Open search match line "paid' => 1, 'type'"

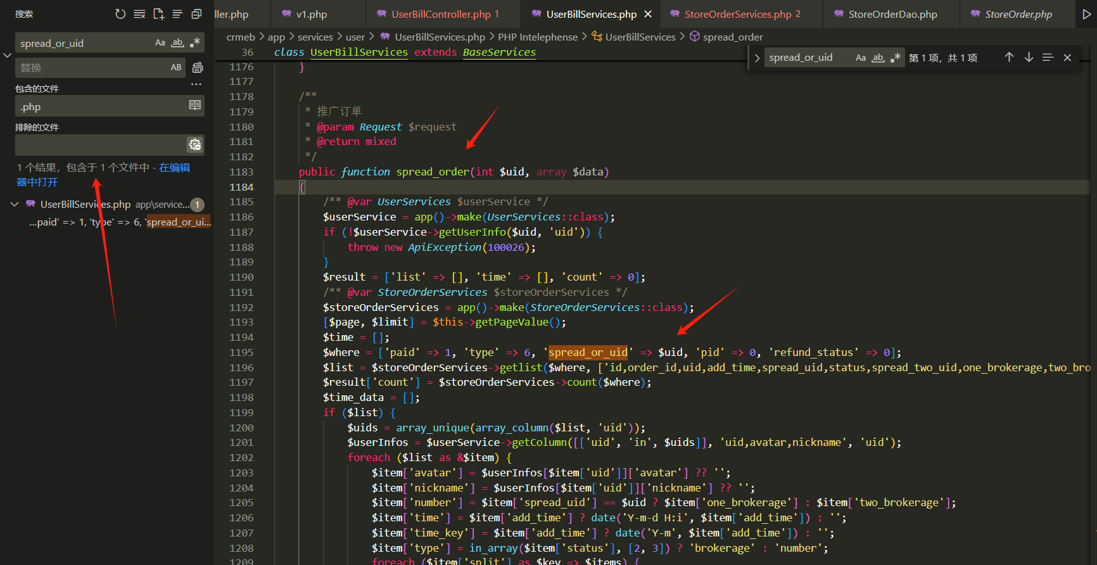[x=119, y=222]
